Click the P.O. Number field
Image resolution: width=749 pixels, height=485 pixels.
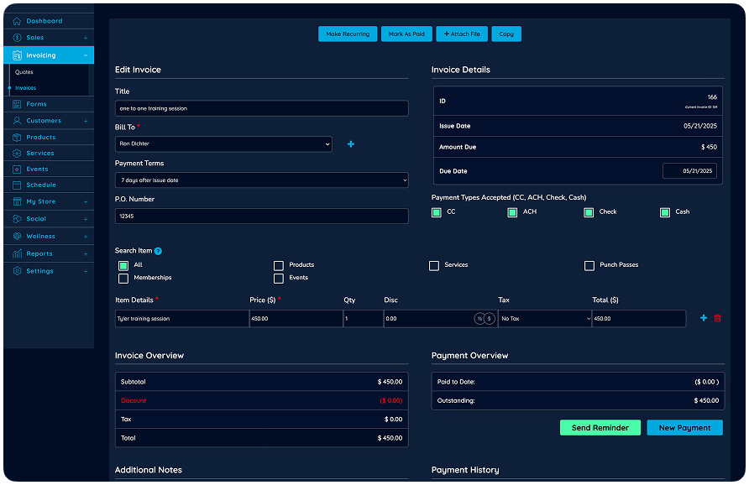tap(262, 216)
